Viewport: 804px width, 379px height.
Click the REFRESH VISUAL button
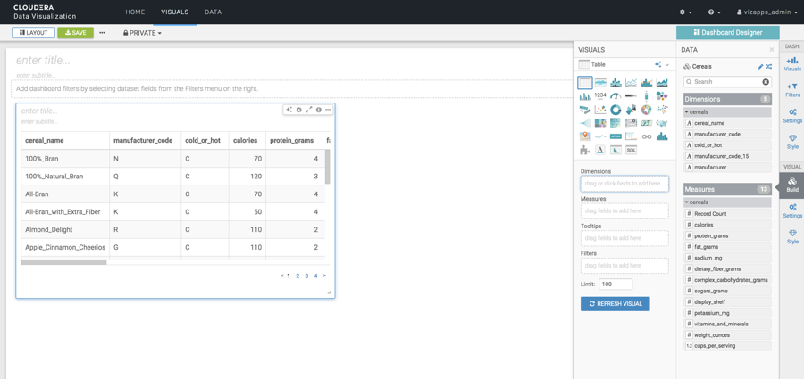(615, 304)
